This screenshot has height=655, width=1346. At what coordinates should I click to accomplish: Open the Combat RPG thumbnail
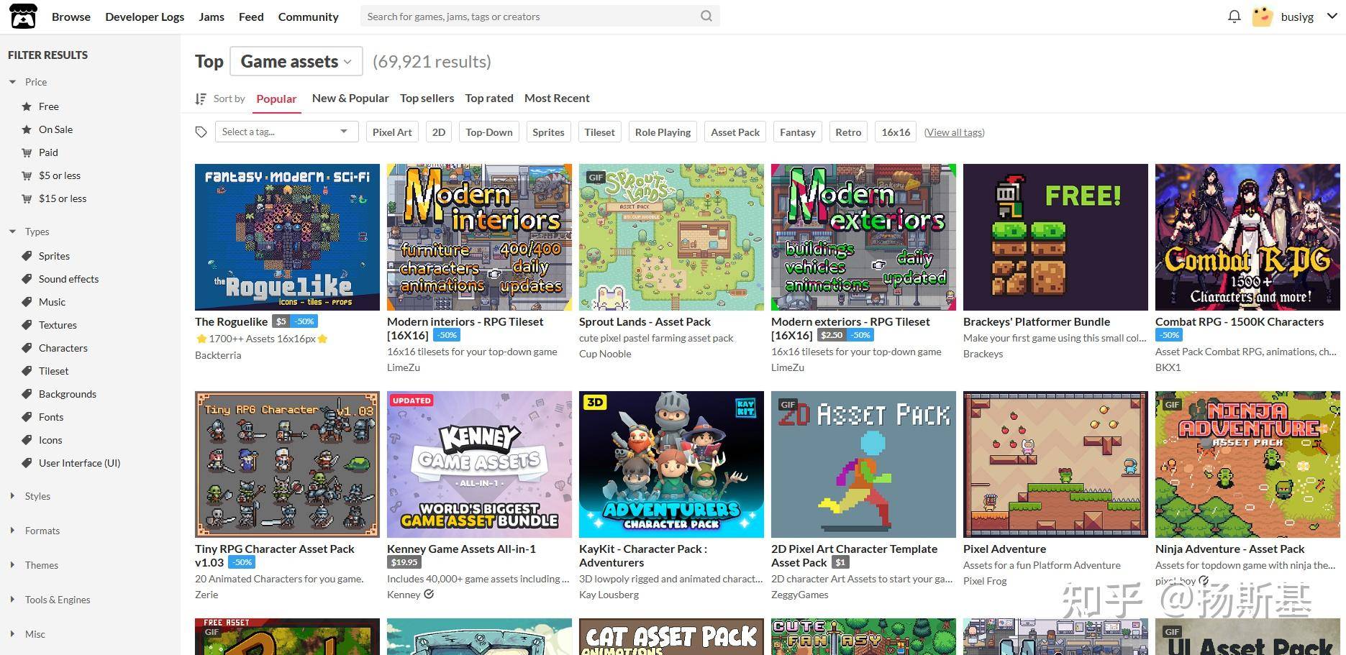pyautogui.click(x=1247, y=237)
